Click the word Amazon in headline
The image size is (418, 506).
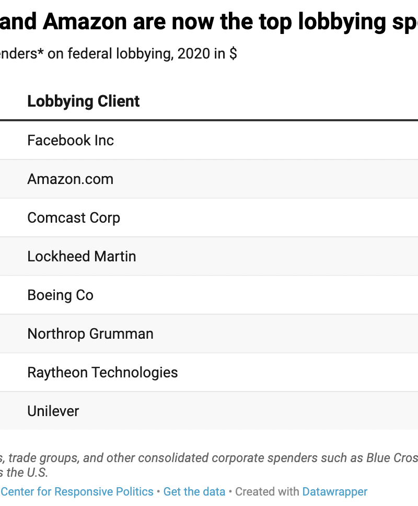85,22
